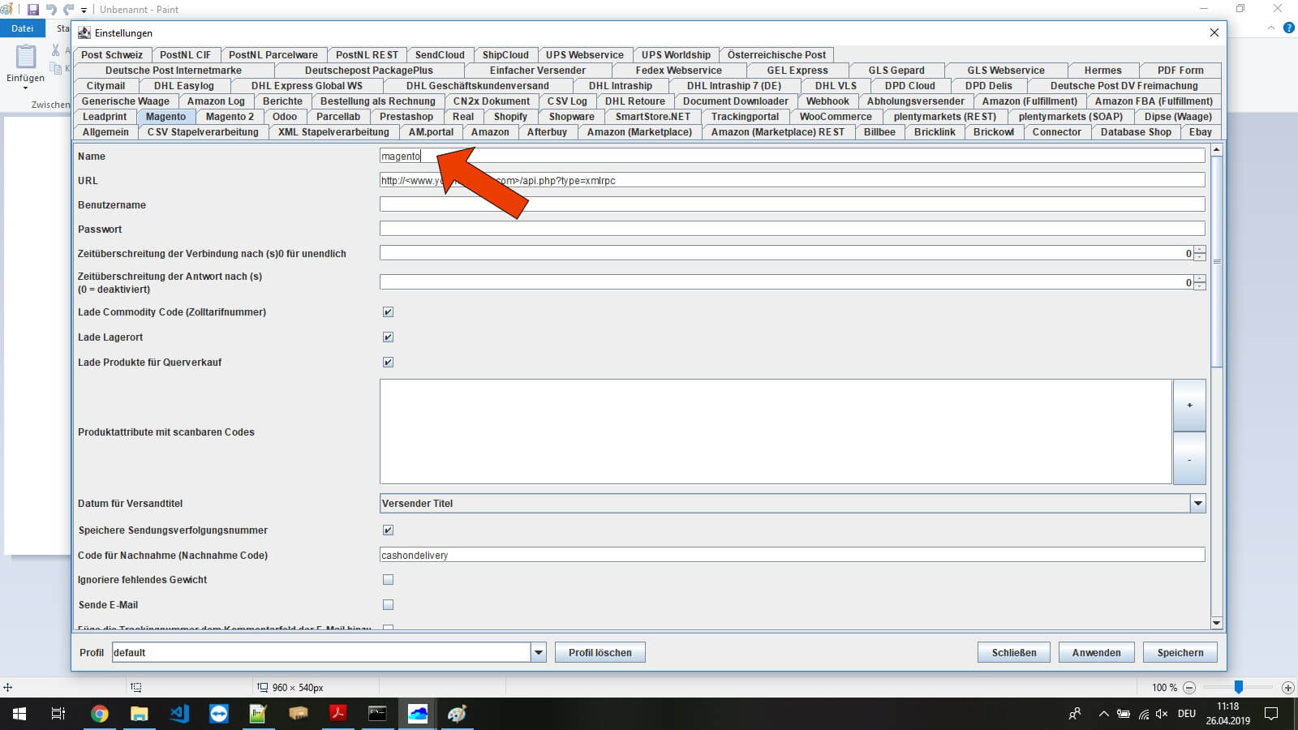Open the Paint palette icon in taskbar

(458, 714)
